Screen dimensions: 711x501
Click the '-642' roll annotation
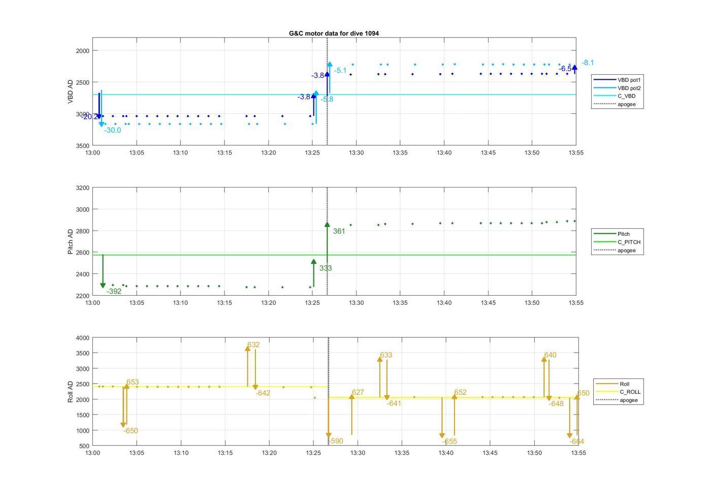coord(263,393)
